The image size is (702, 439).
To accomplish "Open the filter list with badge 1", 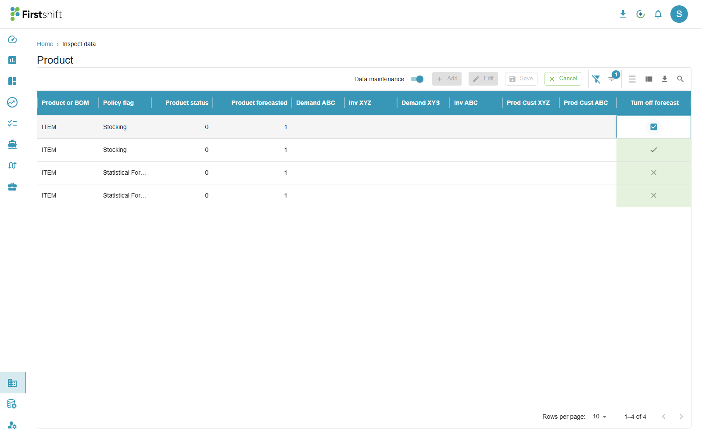I will pyautogui.click(x=612, y=79).
